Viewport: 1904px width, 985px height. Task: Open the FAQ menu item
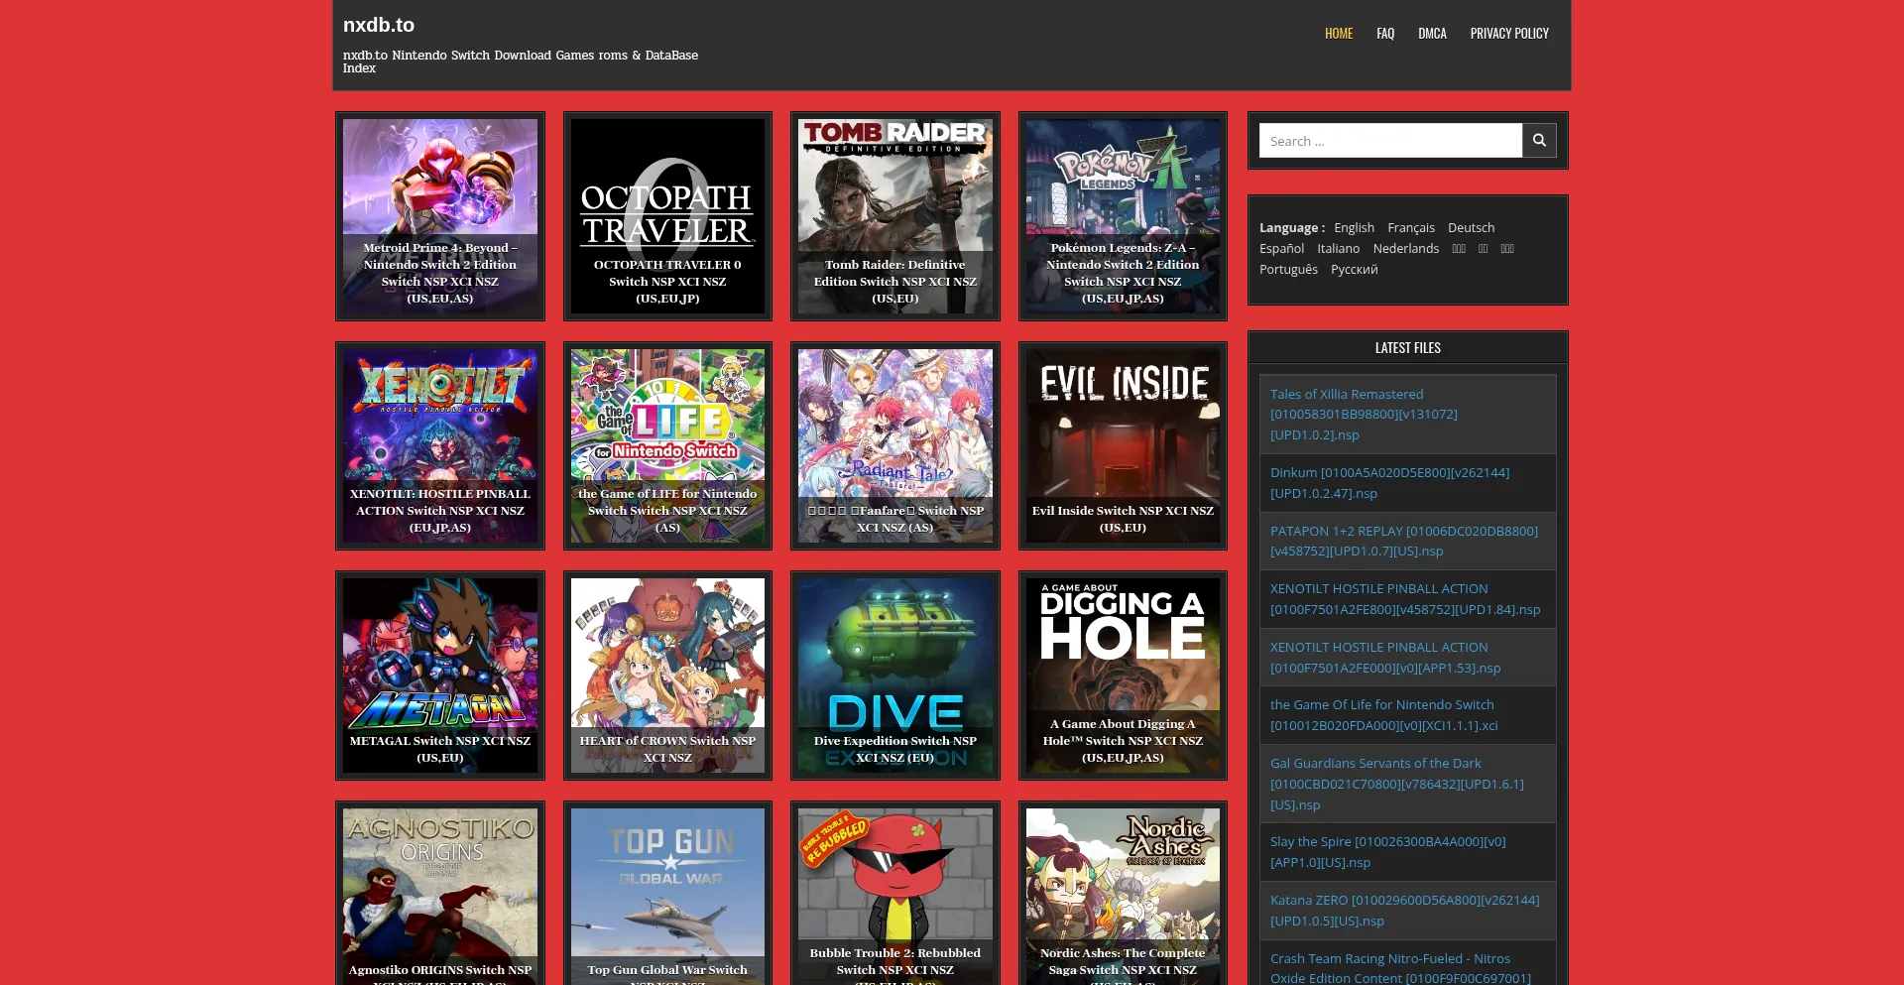click(x=1385, y=34)
